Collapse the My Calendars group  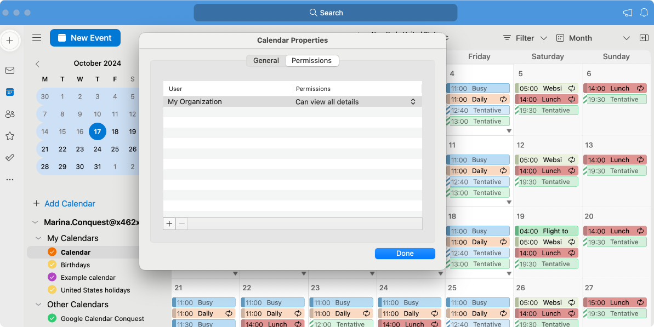click(38, 238)
